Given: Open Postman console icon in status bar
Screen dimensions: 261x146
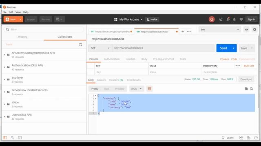Looking at the screenshot, I should click(20, 137).
